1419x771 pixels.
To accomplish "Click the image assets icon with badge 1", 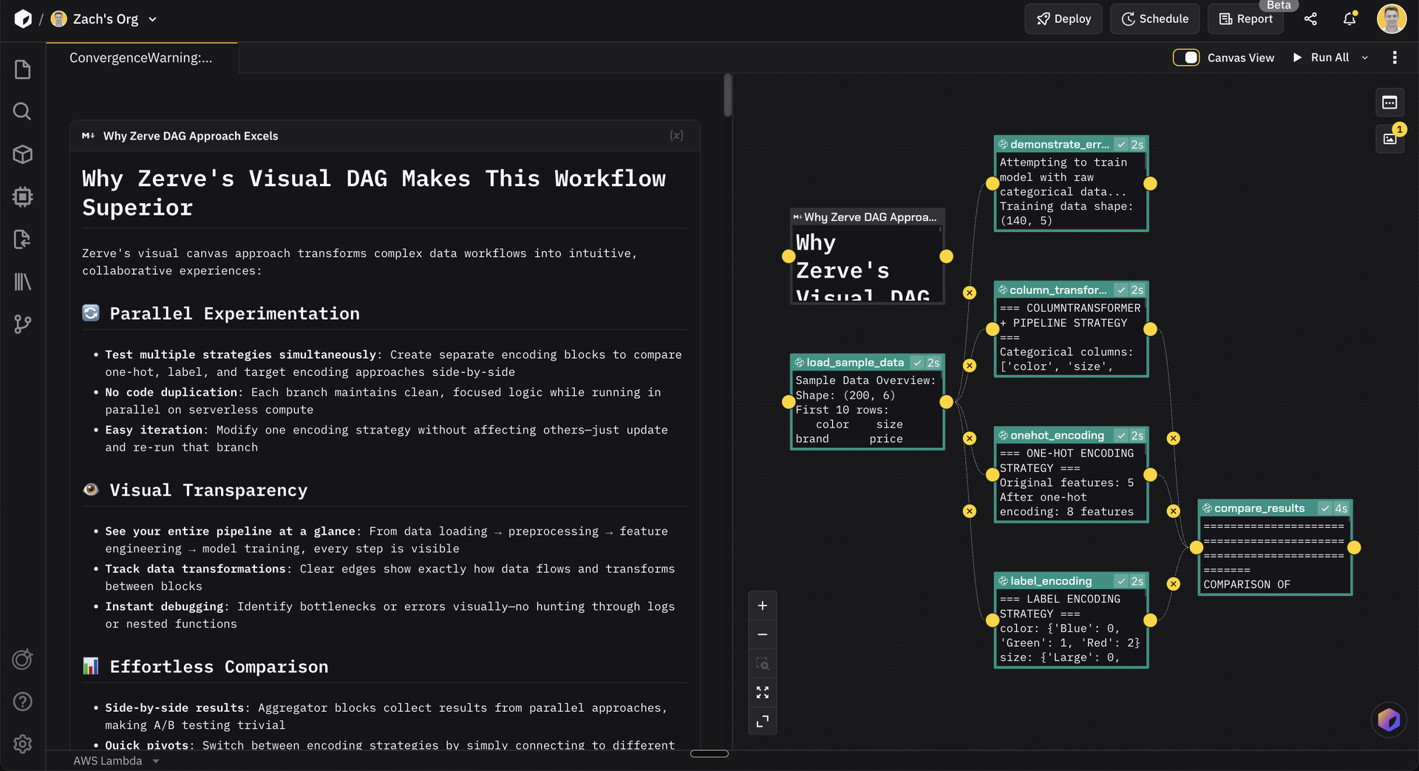I will click(x=1389, y=139).
